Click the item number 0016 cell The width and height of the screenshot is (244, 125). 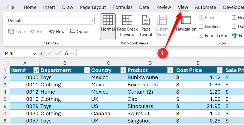pos(25,99)
